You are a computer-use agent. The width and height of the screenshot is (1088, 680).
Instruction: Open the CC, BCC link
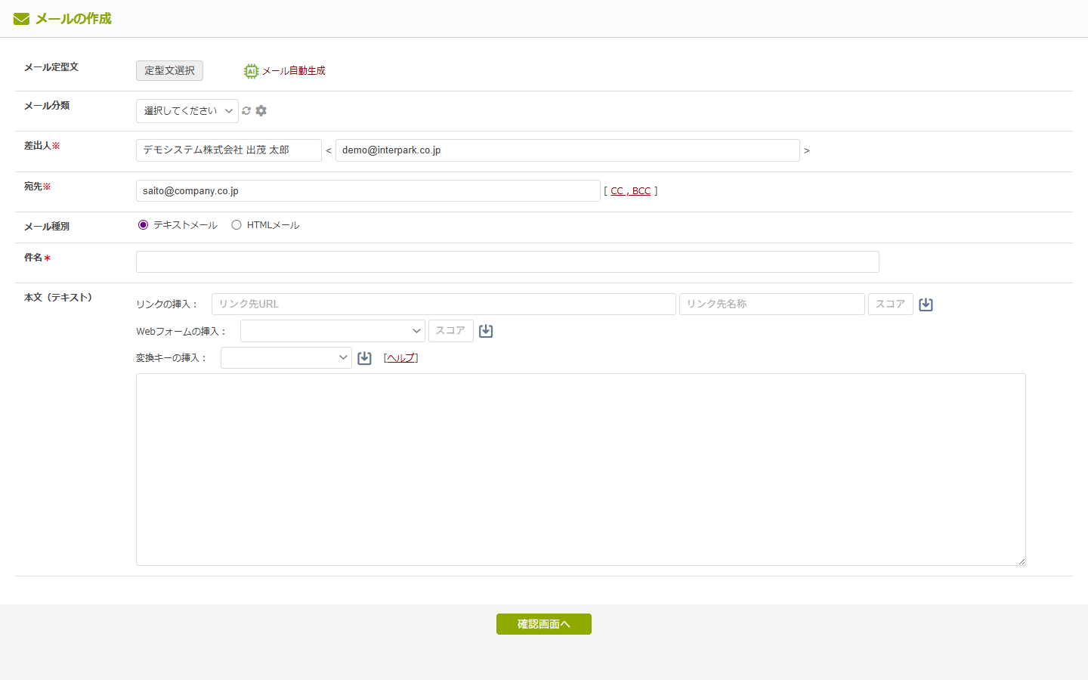tap(630, 191)
